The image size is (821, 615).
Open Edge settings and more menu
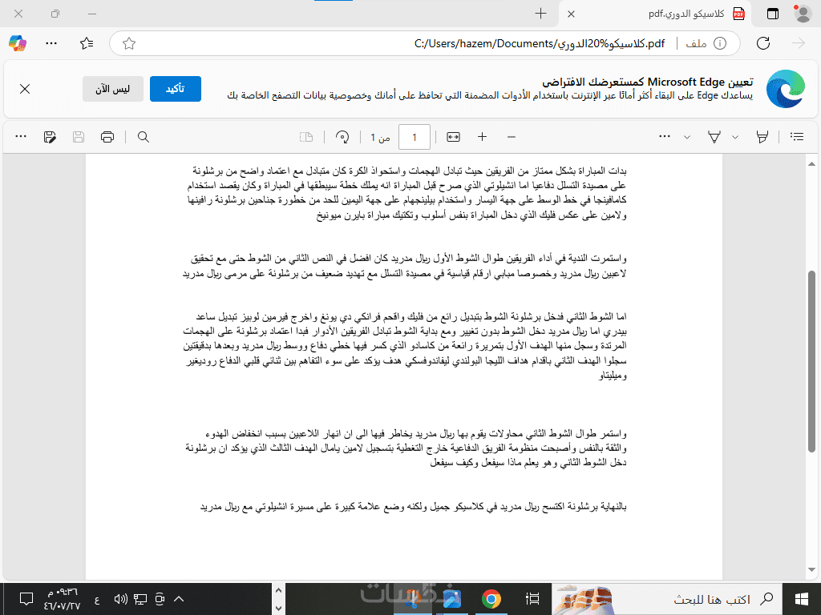(51, 43)
